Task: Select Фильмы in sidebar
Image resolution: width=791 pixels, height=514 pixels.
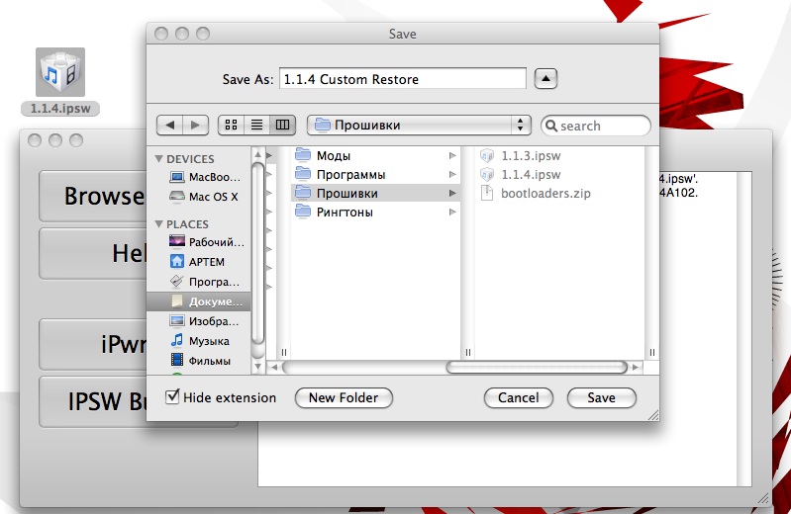Action: point(200,361)
